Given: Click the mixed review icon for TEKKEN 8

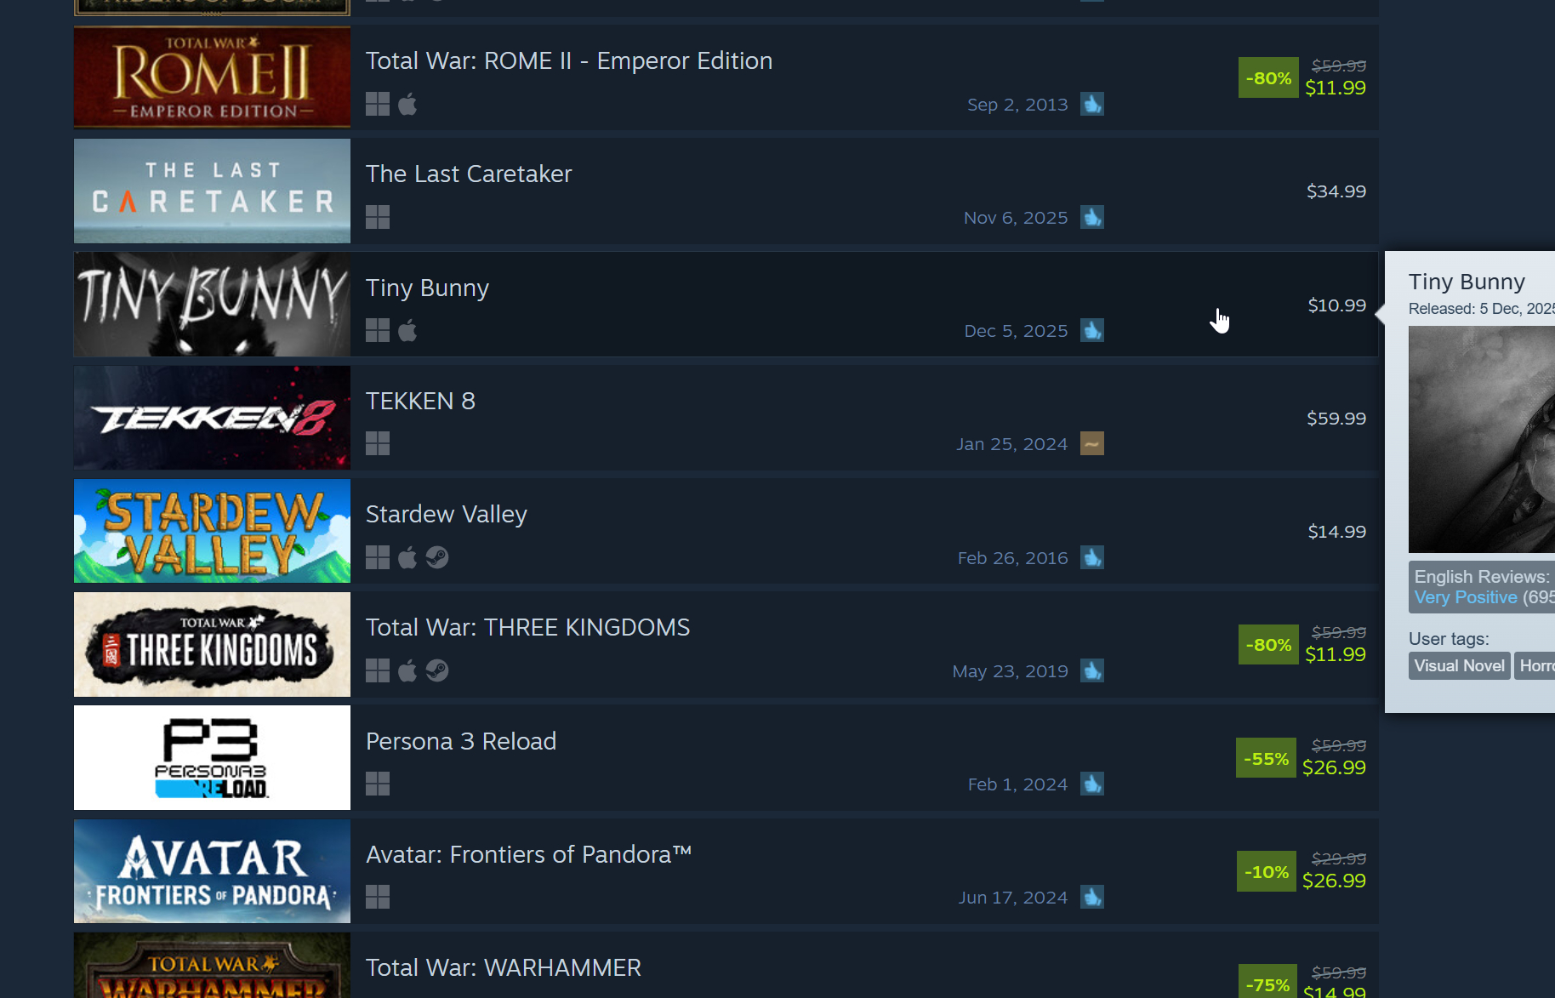Looking at the screenshot, I should click(1092, 443).
